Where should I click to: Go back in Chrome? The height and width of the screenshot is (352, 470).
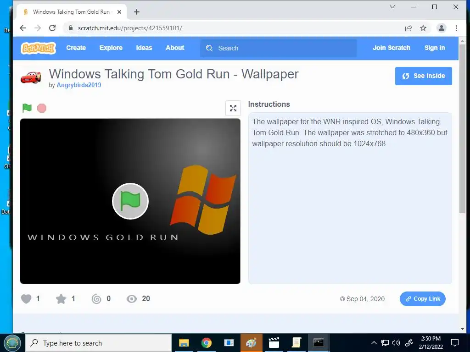23,28
